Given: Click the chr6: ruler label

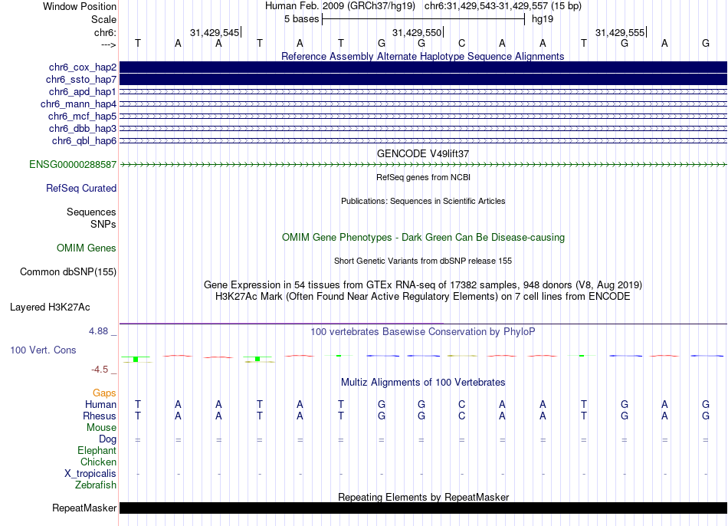Looking at the screenshot, I should (x=106, y=32).
